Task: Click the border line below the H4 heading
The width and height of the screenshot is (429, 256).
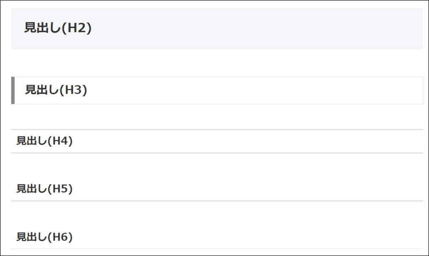Action: point(217,153)
